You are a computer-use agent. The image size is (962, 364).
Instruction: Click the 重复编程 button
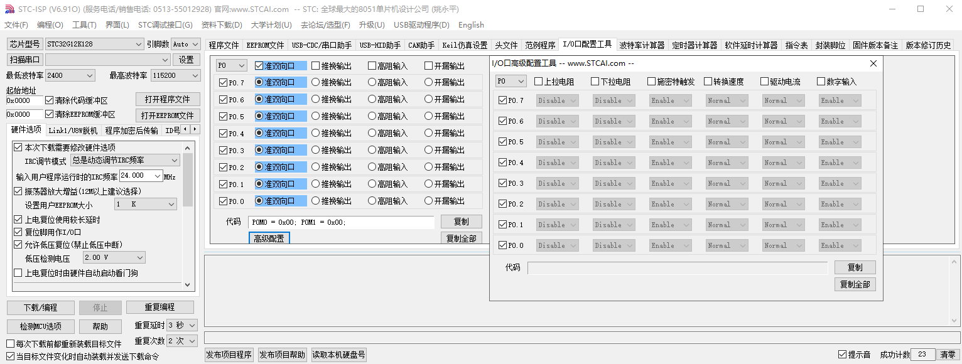point(159,308)
